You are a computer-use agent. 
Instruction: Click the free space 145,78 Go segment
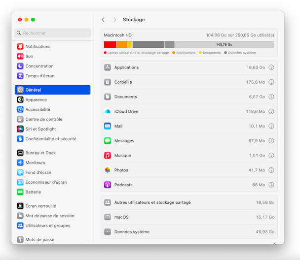pos(224,44)
